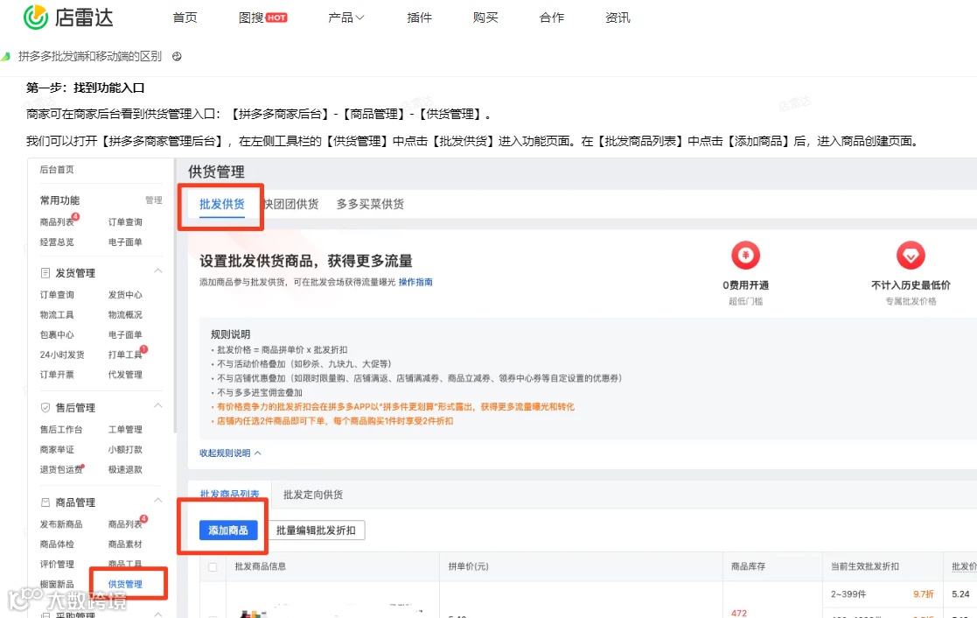Open 订单开票 in sidebar
This screenshot has height=618, width=977.
pos(57,374)
